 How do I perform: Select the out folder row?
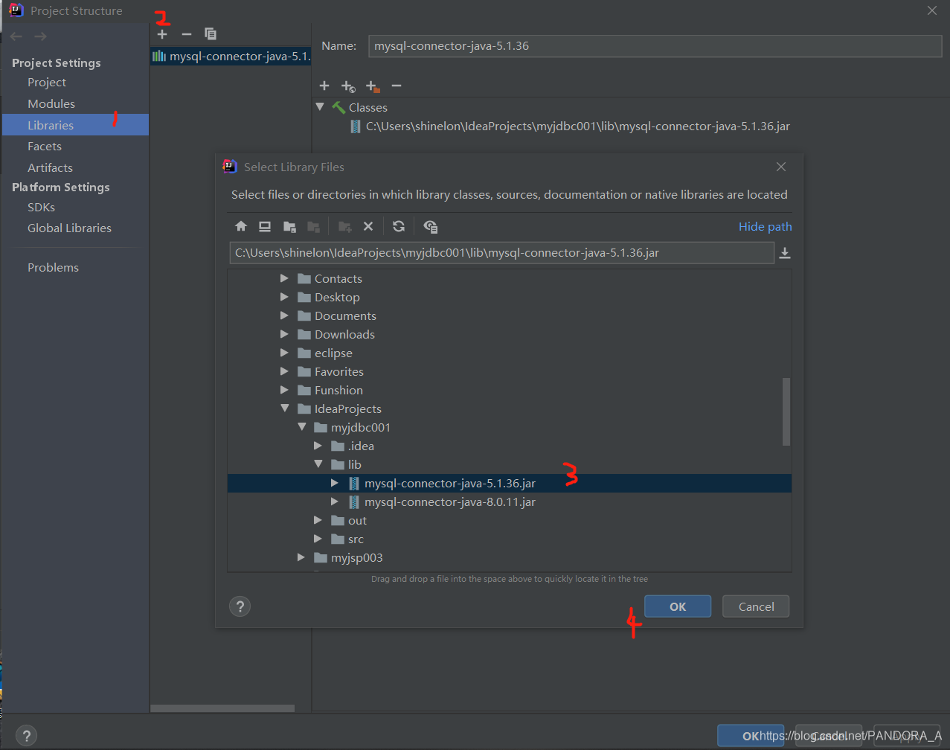[x=510, y=520]
